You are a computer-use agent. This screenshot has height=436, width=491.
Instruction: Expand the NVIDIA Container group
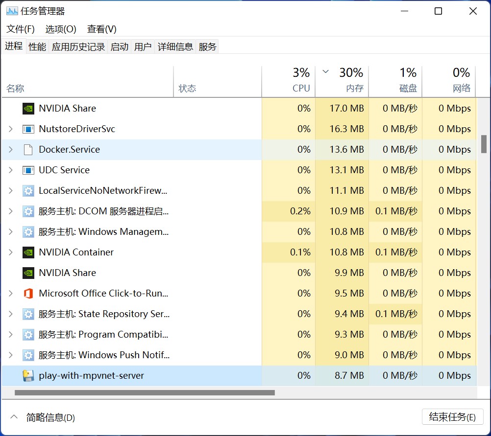click(11, 252)
